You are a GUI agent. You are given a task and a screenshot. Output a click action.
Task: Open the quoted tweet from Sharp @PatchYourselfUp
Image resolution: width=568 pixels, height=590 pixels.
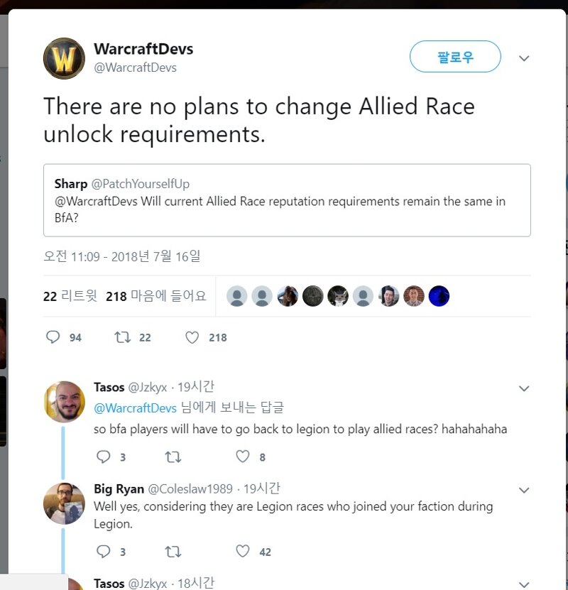[x=287, y=200]
